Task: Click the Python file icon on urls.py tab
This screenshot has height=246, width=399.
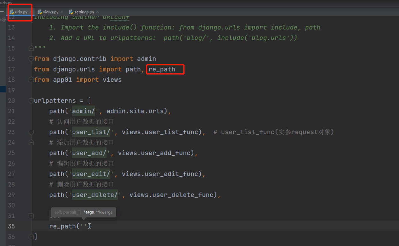Action: point(12,12)
